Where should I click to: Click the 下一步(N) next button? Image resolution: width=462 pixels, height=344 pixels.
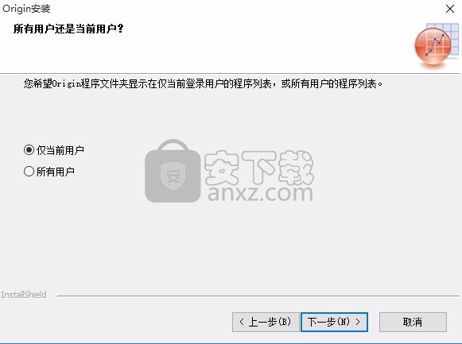click(335, 322)
